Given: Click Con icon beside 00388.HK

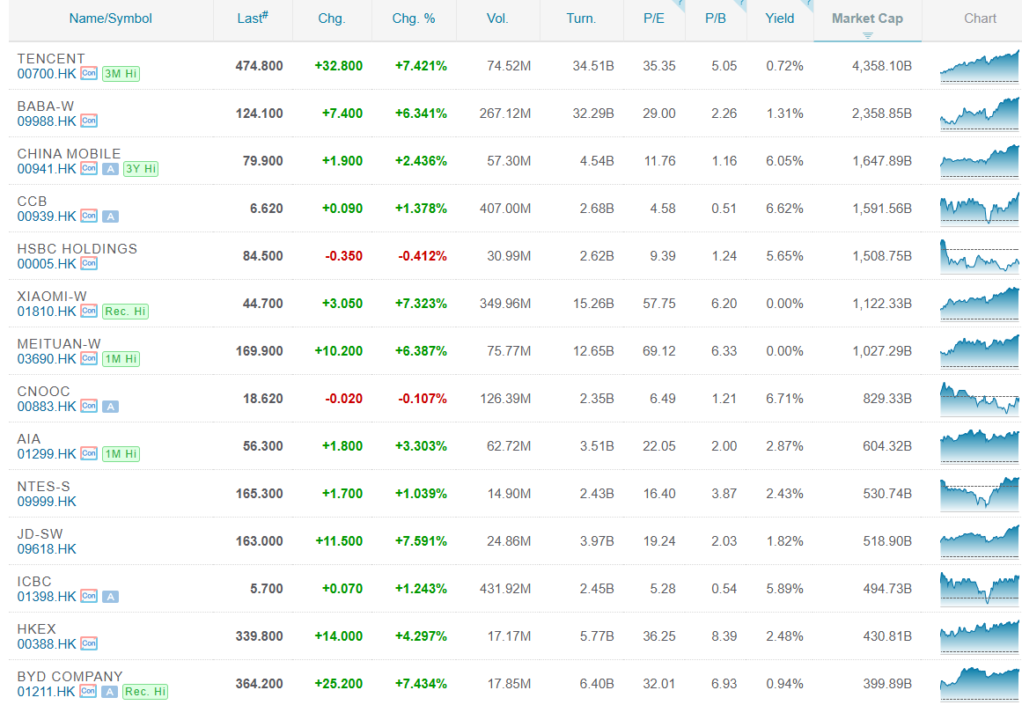Looking at the screenshot, I should 89,644.
